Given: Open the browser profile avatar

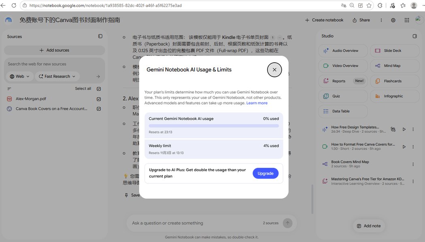Looking at the screenshot, I should pos(414,5).
